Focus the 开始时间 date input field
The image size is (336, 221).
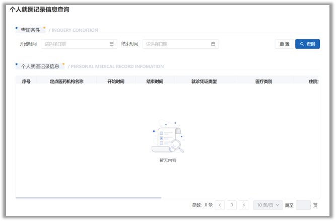pyautogui.click(x=76, y=44)
